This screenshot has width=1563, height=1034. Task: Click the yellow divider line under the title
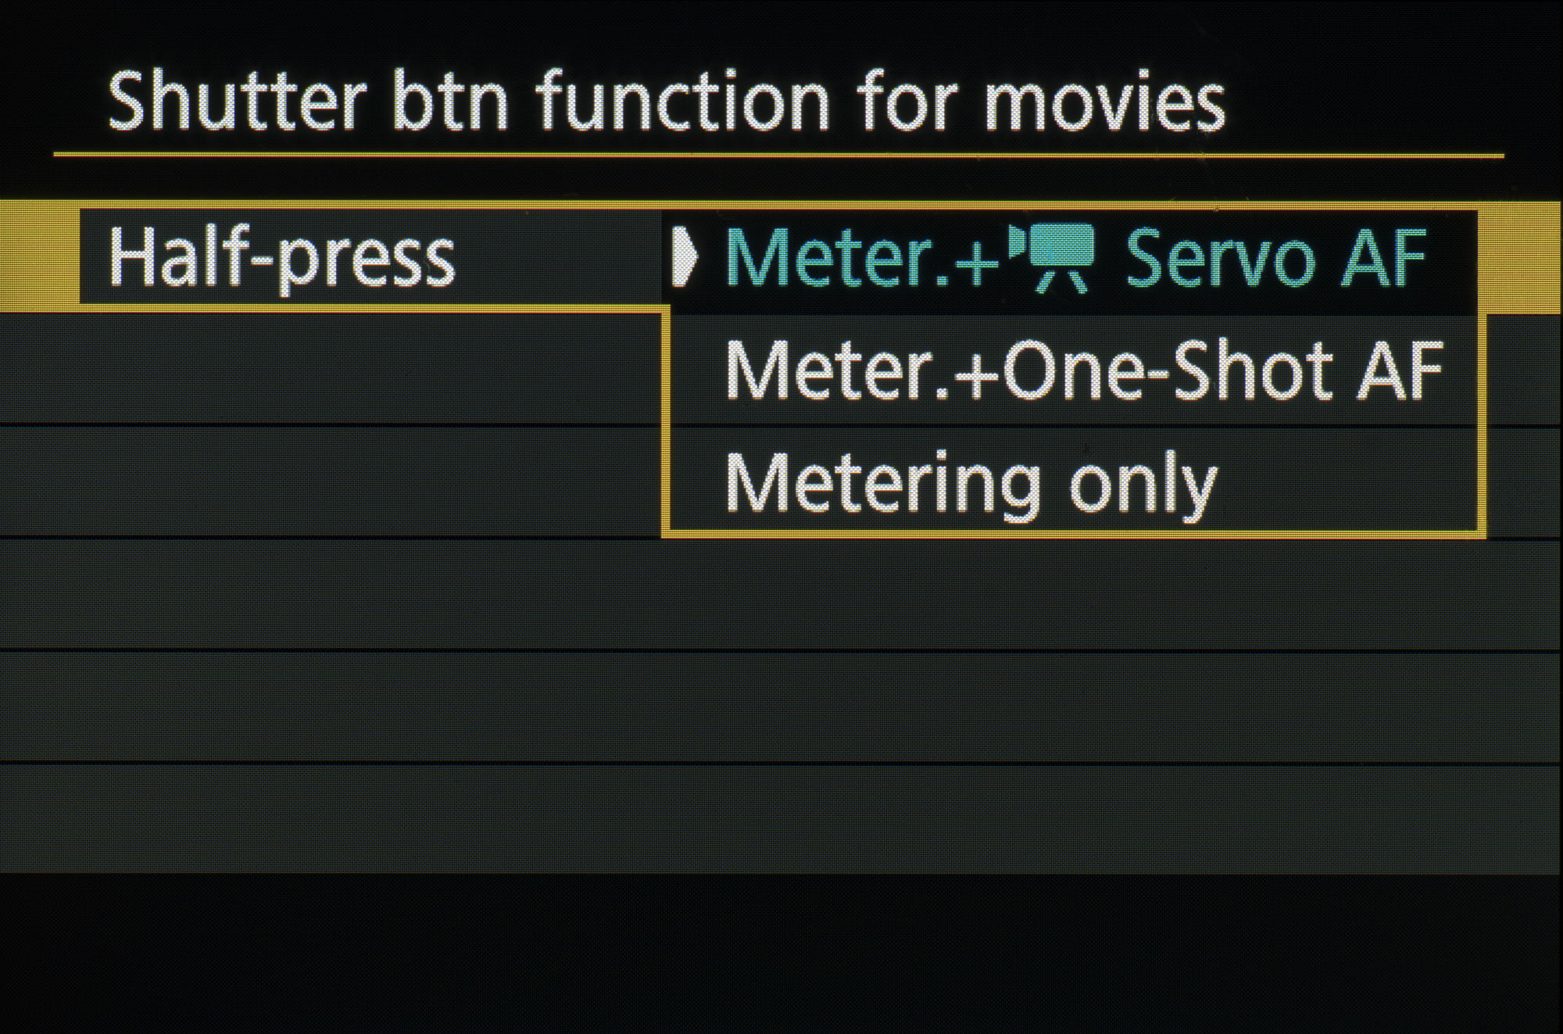point(778,156)
